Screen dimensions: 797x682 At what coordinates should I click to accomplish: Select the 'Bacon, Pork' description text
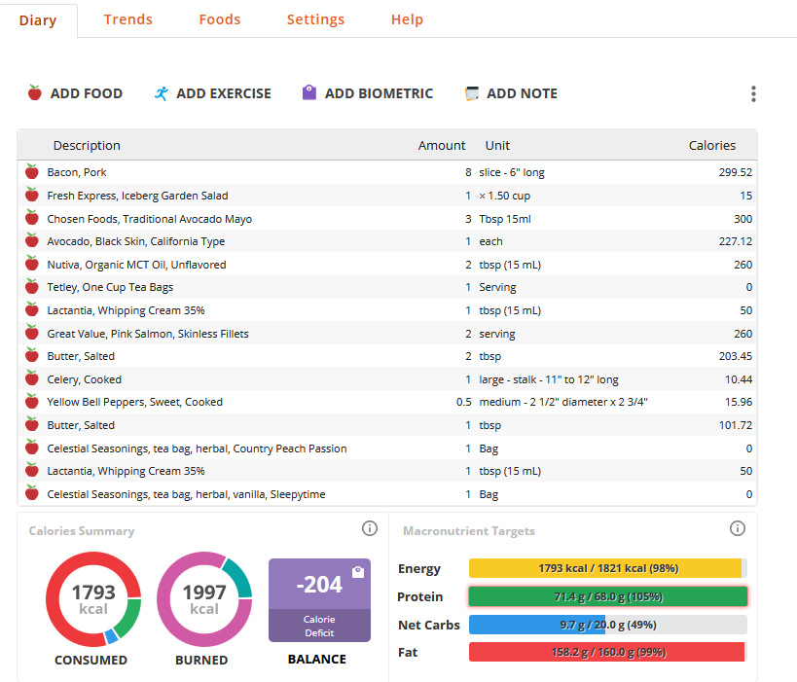[77, 172]
